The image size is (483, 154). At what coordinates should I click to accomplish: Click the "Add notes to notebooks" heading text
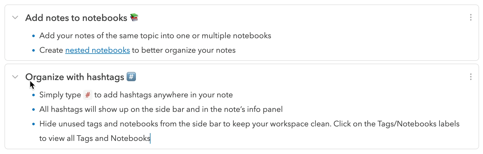(76, 18)
